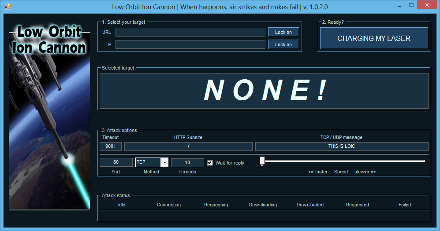Click the Failed status column header
440x231 pixels.
point(405,205)
